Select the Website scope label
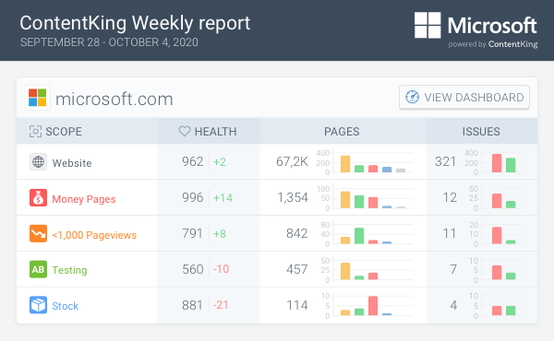Image resolution: width=554 pixels, height=341 pixels. (x=72, y=163)
